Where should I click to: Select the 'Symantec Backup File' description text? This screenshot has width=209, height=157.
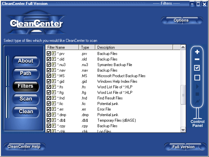coord(115,65)
